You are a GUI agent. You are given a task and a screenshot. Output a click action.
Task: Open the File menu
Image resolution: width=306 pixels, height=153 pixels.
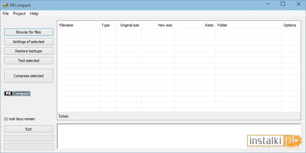click(x=6, y=14)
